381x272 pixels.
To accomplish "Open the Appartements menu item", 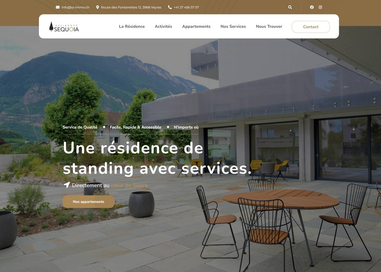I will pyautogui.click(x=196, y=26).
